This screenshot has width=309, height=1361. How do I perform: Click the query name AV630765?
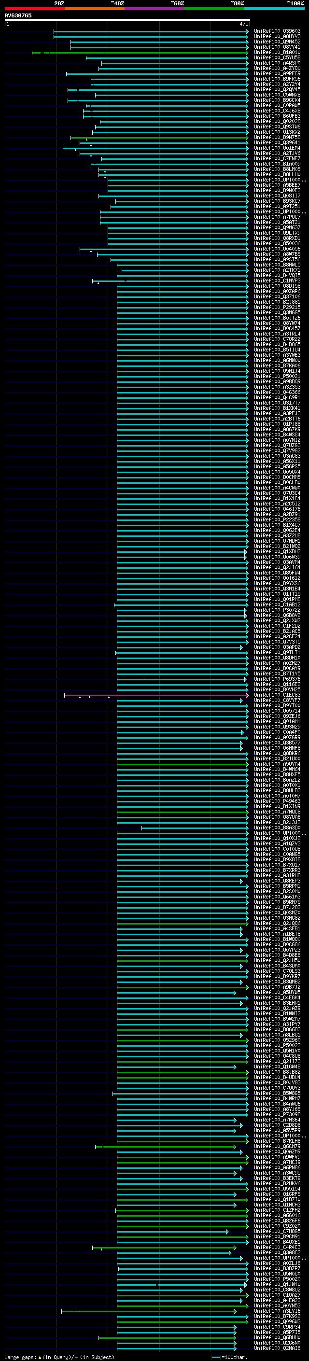[18, 15]
